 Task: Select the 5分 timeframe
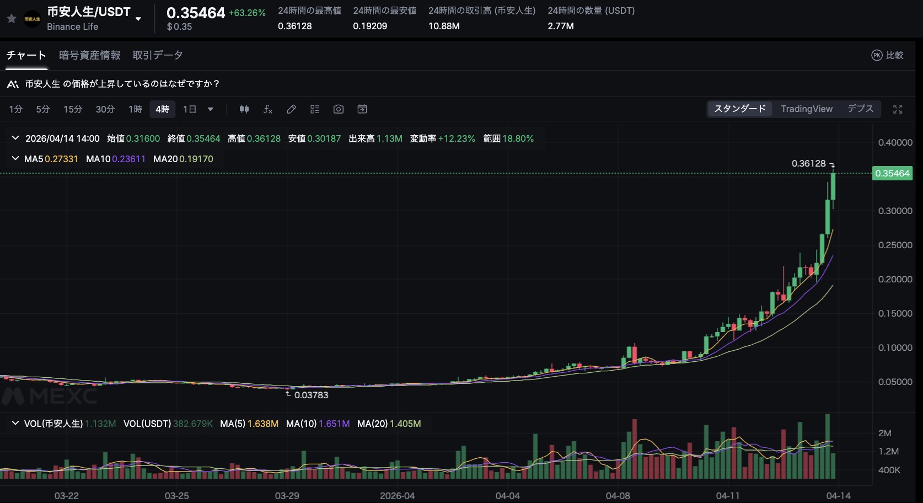click(x=43, y=109)
